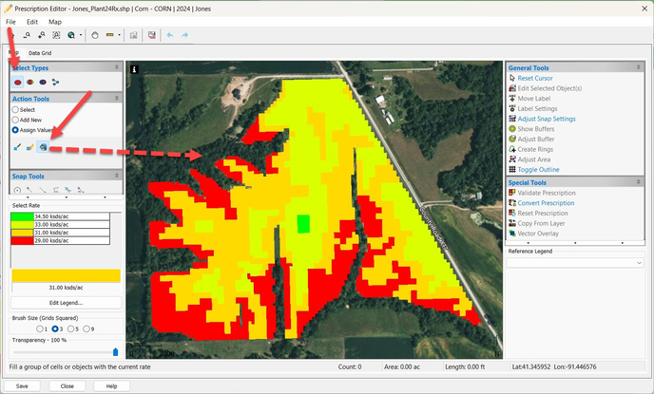Select the Add New radio button
The height and width of the screenshot is (394, 654).
pyautogui.click(x=15, y=120)
